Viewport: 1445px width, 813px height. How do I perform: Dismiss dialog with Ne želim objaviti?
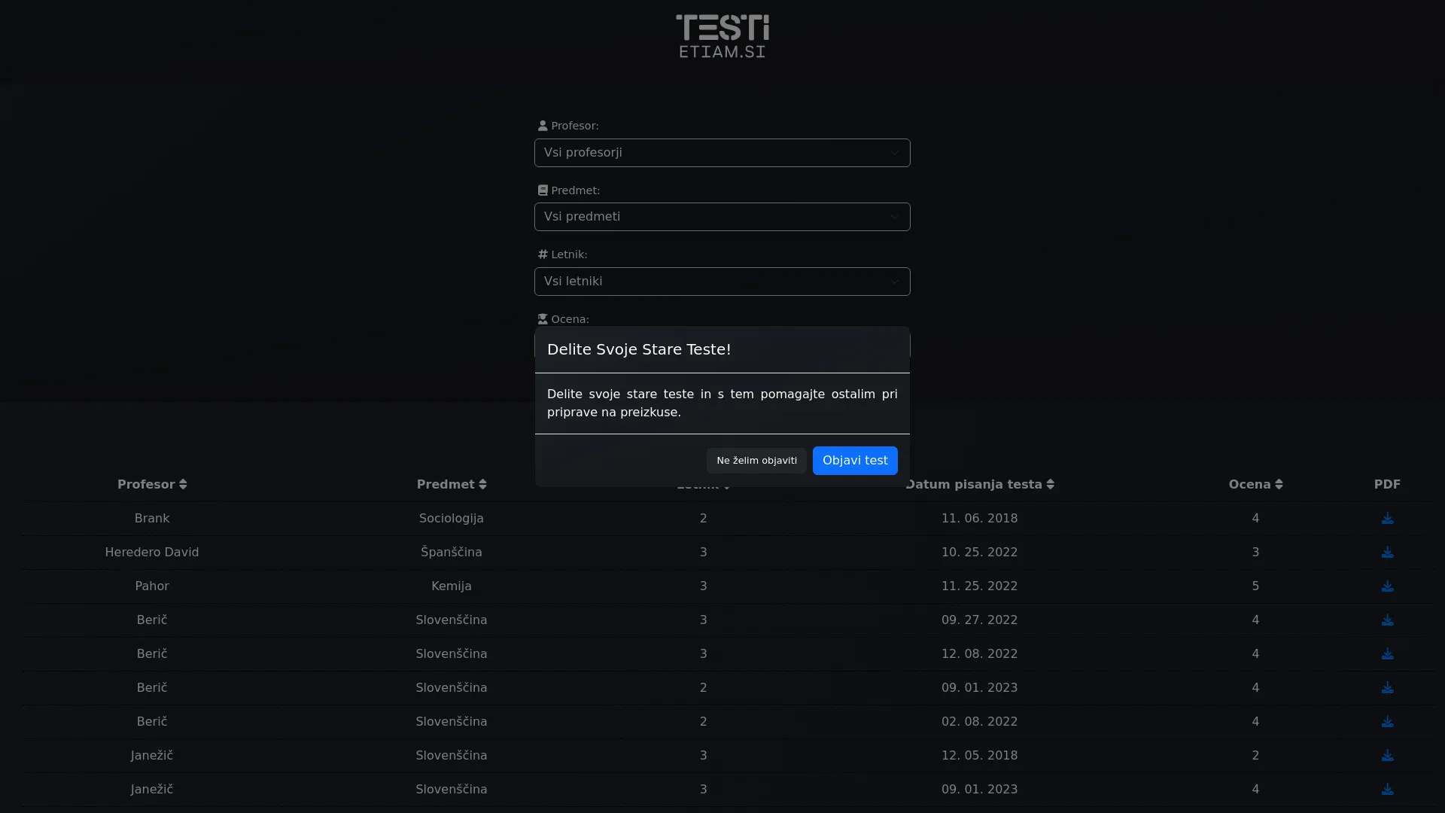pyautogui.click(x=756, y=461)
